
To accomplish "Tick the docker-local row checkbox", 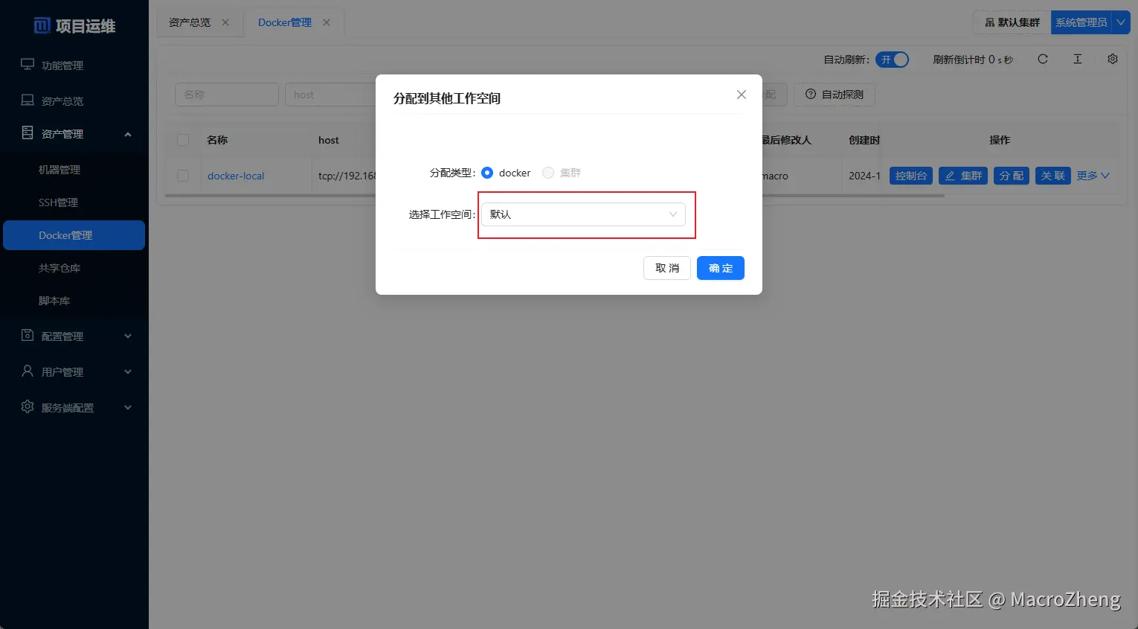I will tap(183, 176).
